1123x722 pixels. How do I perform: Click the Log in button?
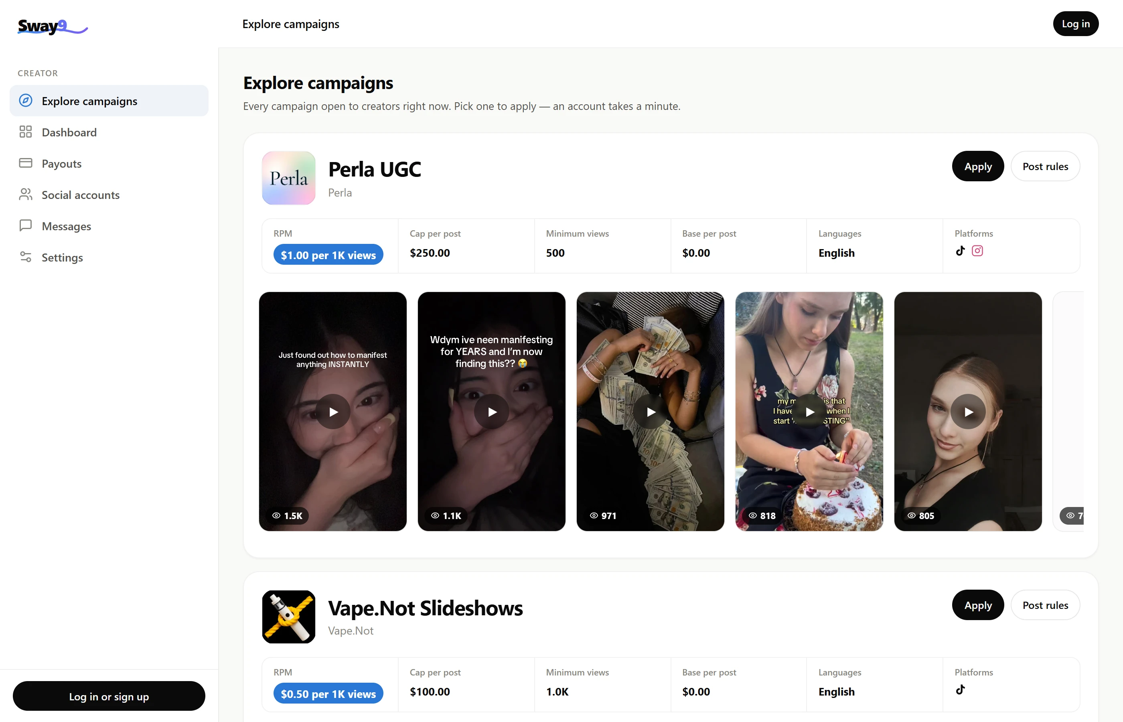[x=1076, y=24]
